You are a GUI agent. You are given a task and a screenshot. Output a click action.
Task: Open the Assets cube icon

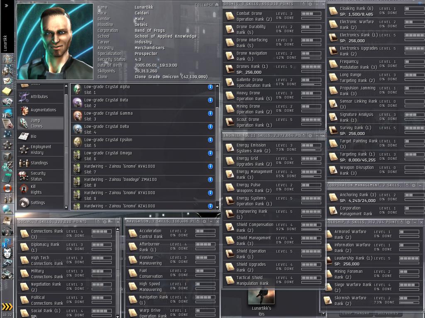(7, 156)
